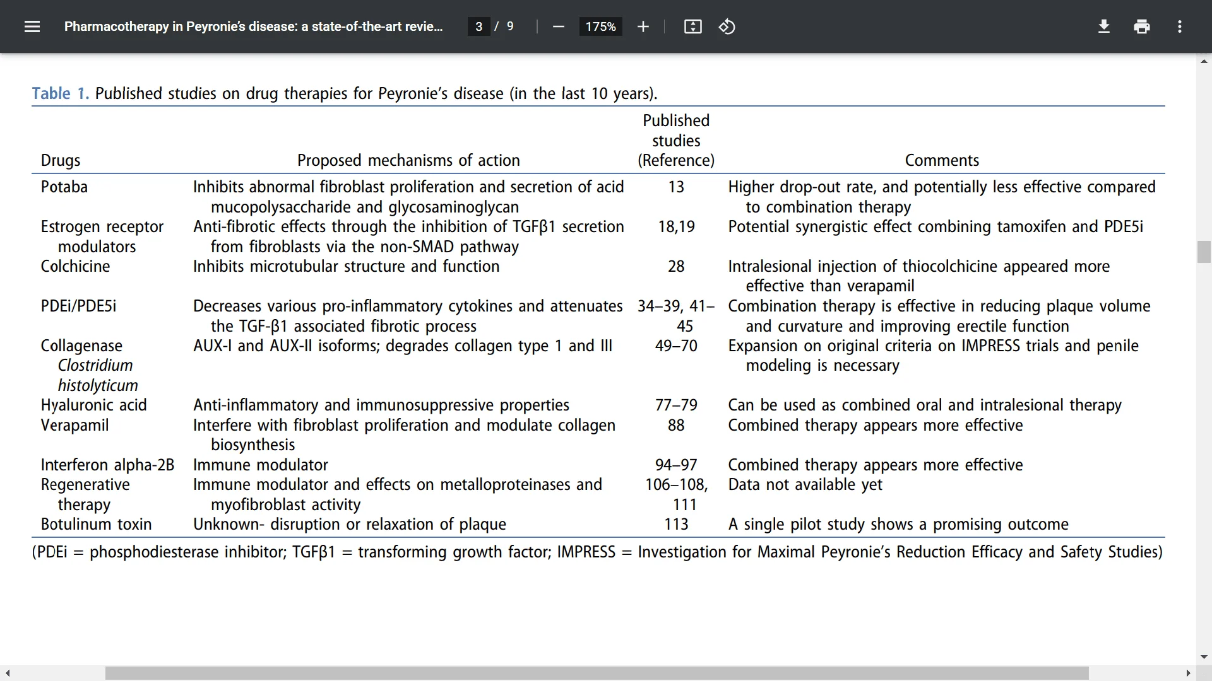Image resolution: width=1212 pixels, height=681 pixels.
Task: Click references '49–70' for Collagenase
Action: [676, 346]
